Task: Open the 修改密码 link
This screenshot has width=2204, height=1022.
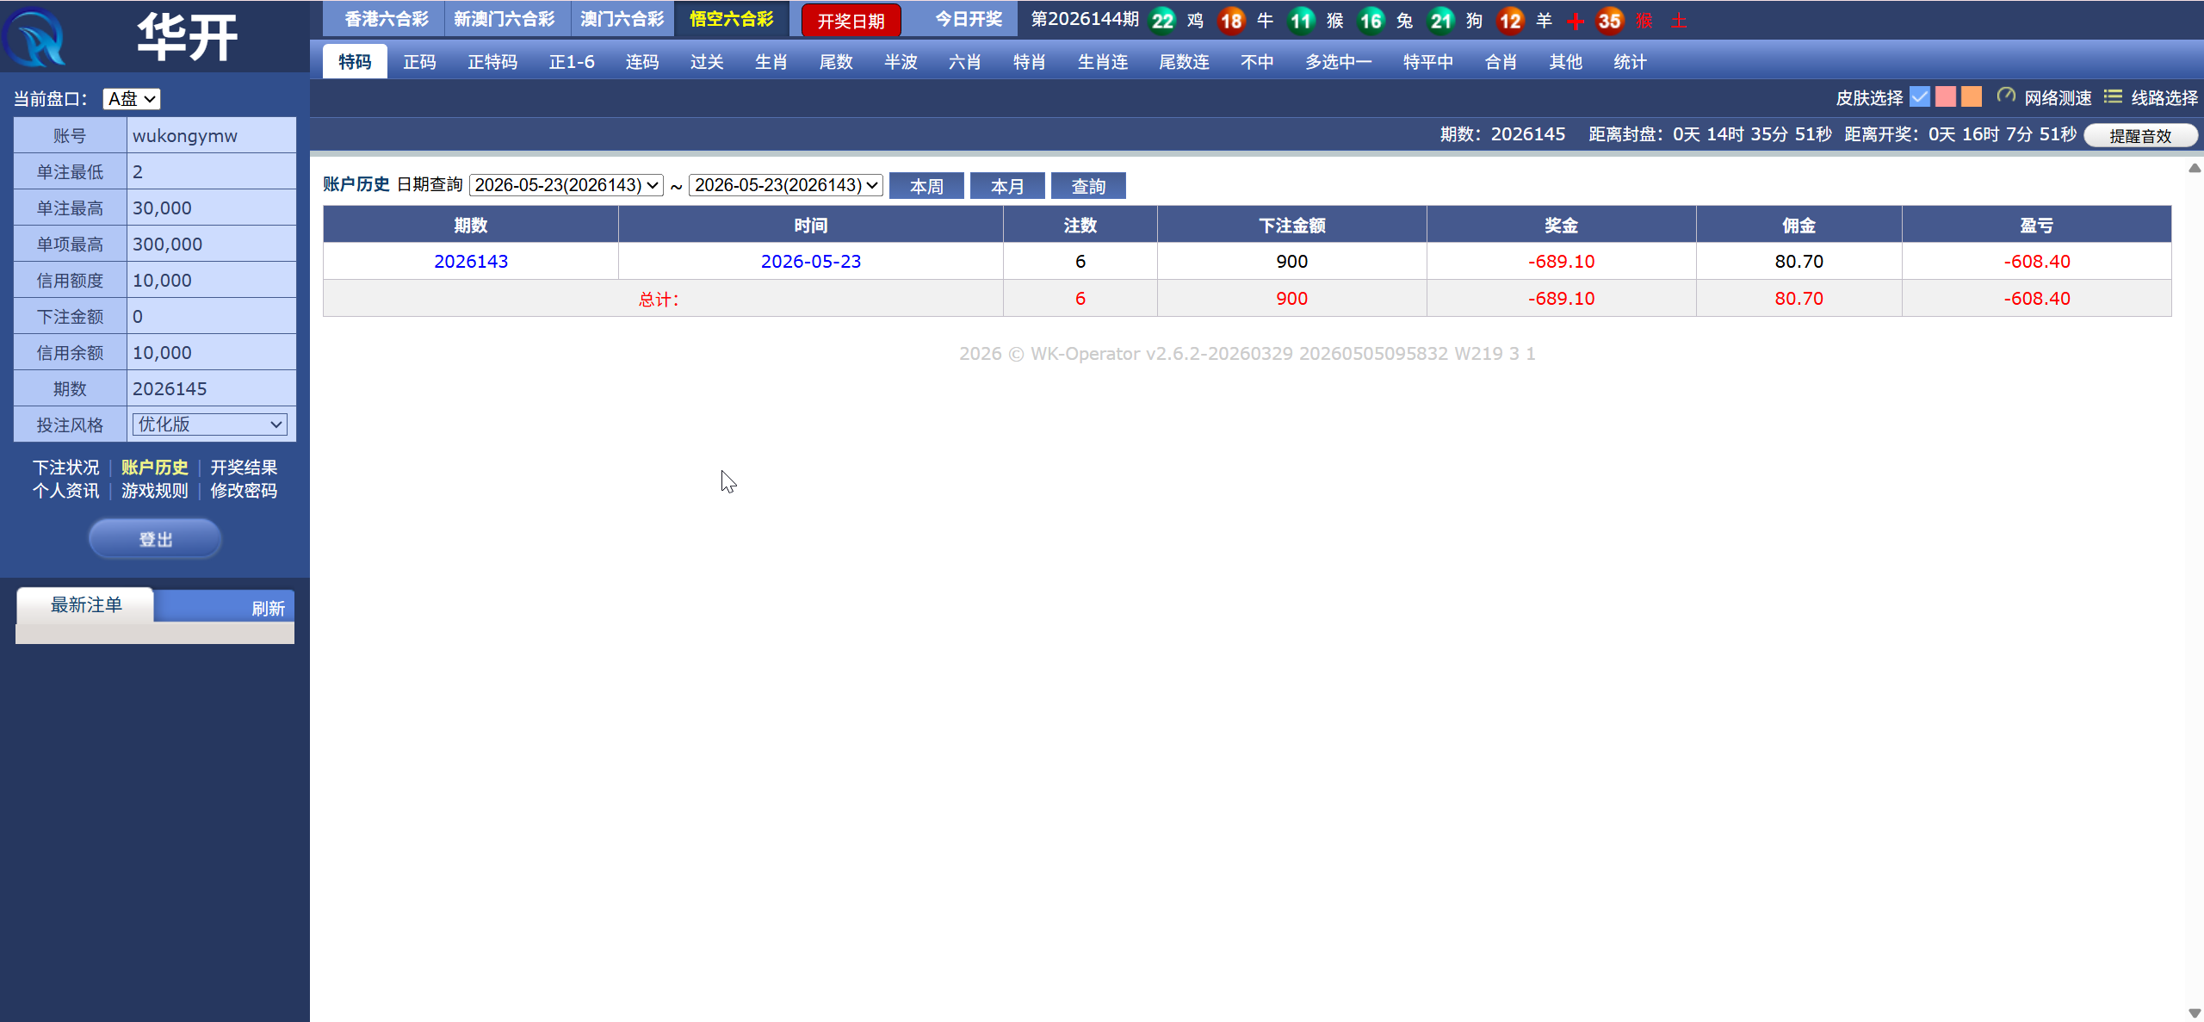Action: (x=244, y=491)
